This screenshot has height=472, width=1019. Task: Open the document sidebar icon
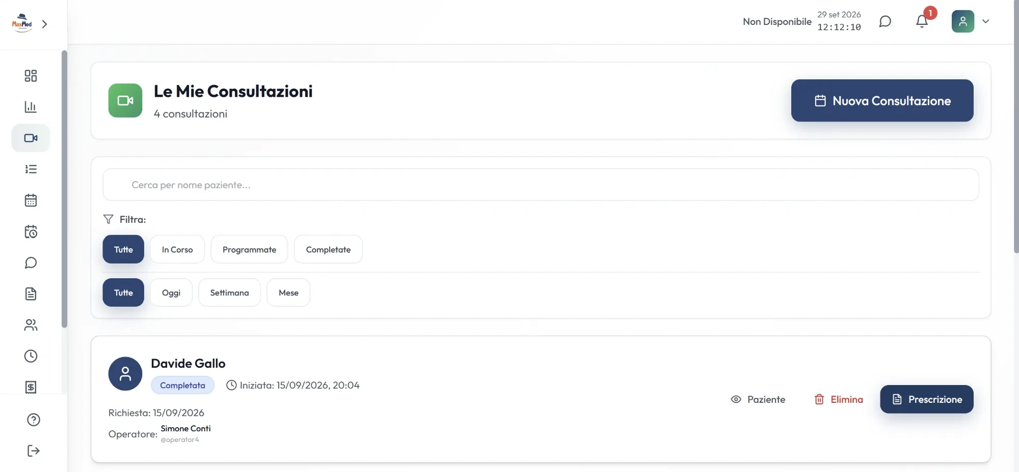[x=31, y=293]
